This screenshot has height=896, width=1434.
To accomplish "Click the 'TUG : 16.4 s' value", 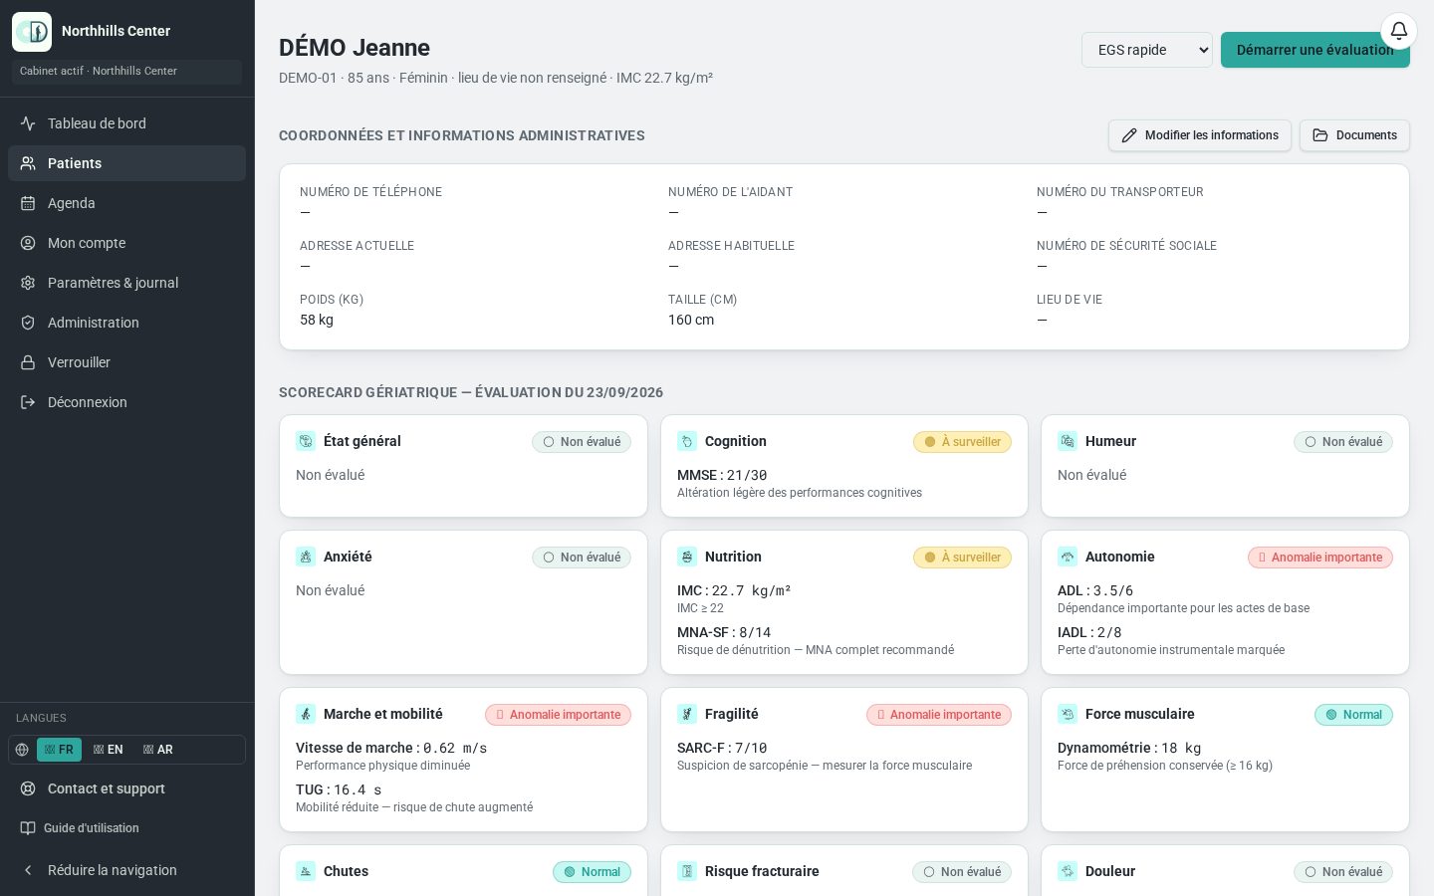I will pyautogui.click(x=339, y=789).
